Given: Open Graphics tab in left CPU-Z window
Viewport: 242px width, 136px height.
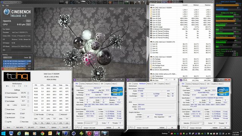Looking at the screenshot, I should pyautogui.click(x=108, y=84).
